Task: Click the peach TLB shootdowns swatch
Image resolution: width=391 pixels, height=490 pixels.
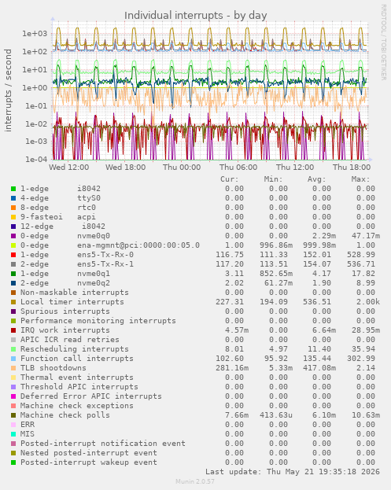Action: coord(13,368)
